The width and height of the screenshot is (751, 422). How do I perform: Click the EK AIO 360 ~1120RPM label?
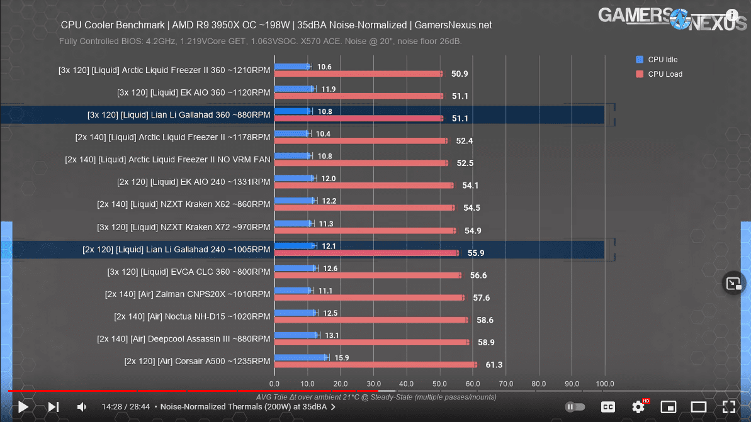pyautogui.click(x=193, y=92)
